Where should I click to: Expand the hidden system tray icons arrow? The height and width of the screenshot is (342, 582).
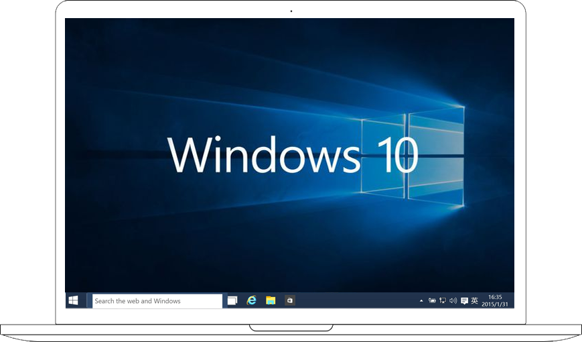(x=421, y=300)
